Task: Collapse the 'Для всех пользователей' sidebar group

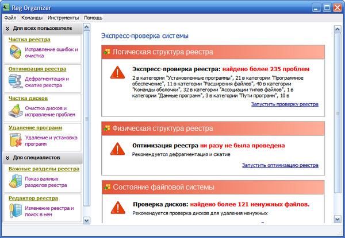Action: (7, 28)
